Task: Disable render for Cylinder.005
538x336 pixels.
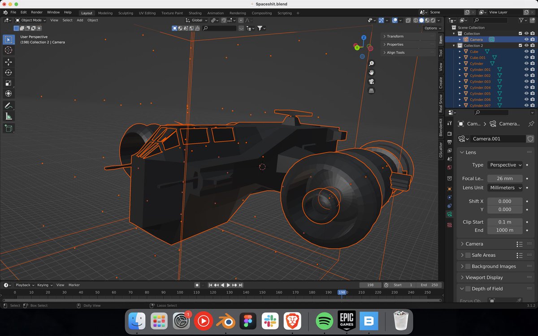Action: 532,94
